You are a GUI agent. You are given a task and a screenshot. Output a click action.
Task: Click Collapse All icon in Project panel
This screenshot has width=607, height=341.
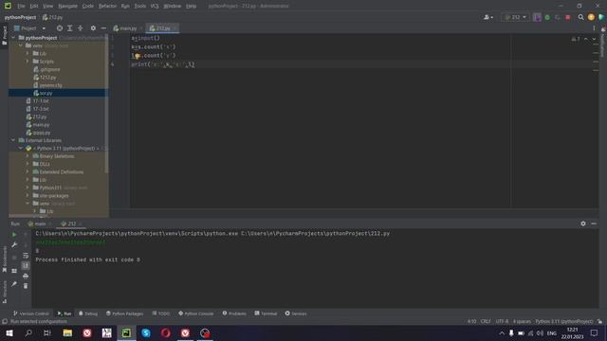click(80, 28)
